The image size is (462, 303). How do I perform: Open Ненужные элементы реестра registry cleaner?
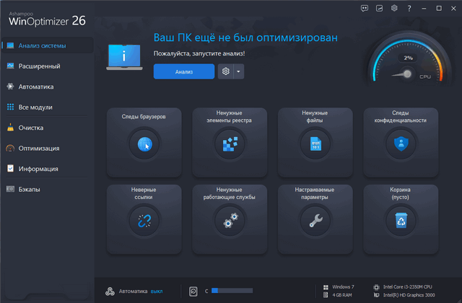pos(230,144)
